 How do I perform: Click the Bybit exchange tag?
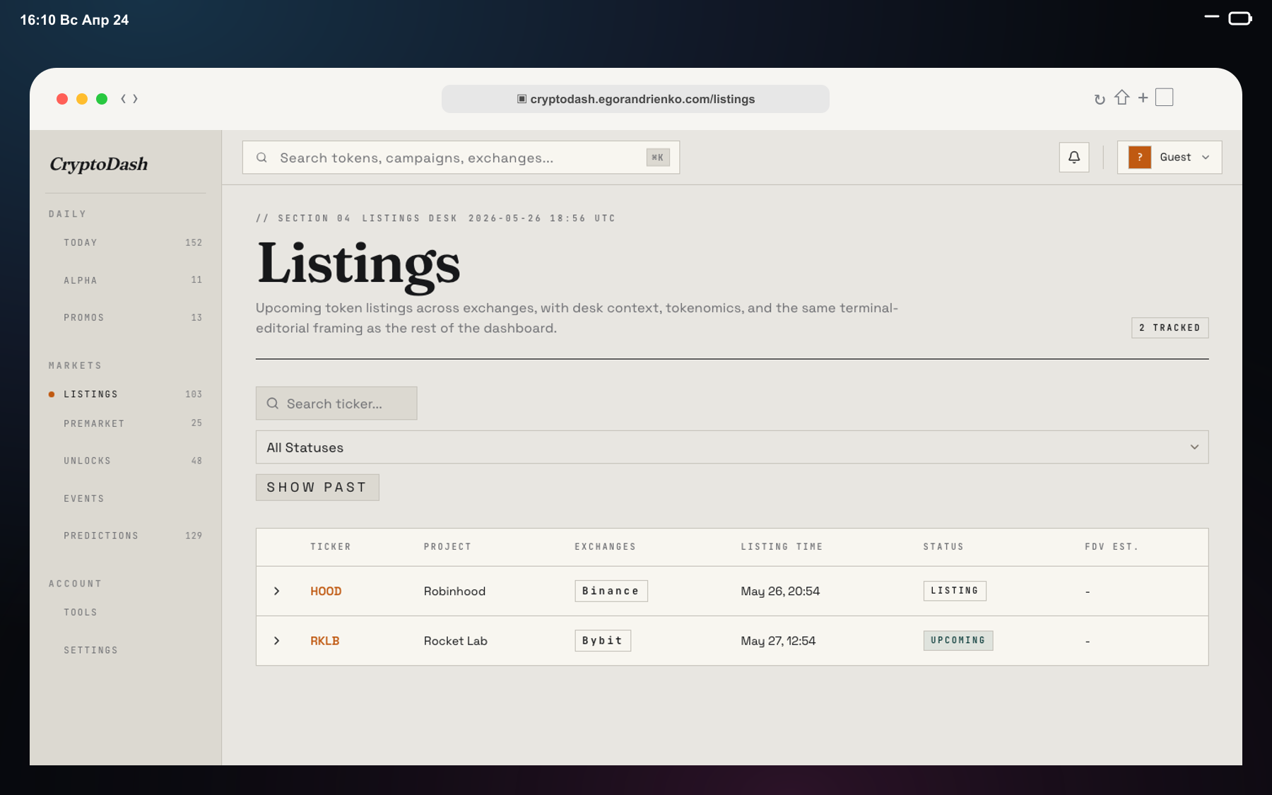(x=602, y=640)
